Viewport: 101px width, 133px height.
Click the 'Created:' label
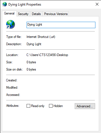(x=12, y=80)
